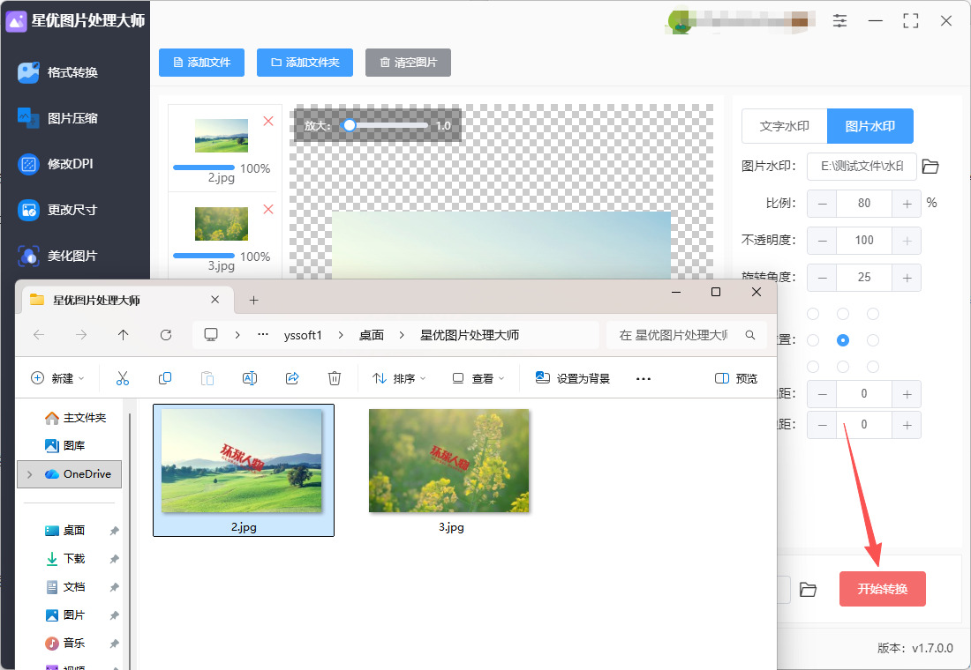Click the cut scissors icon in Explorer toolbar
This screenshot has height=670, width=971.
coord(123,378)
